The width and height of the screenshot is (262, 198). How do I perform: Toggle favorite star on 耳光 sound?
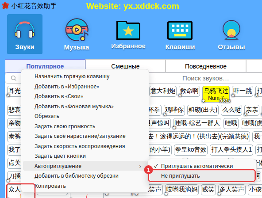(x=8, y=95)
